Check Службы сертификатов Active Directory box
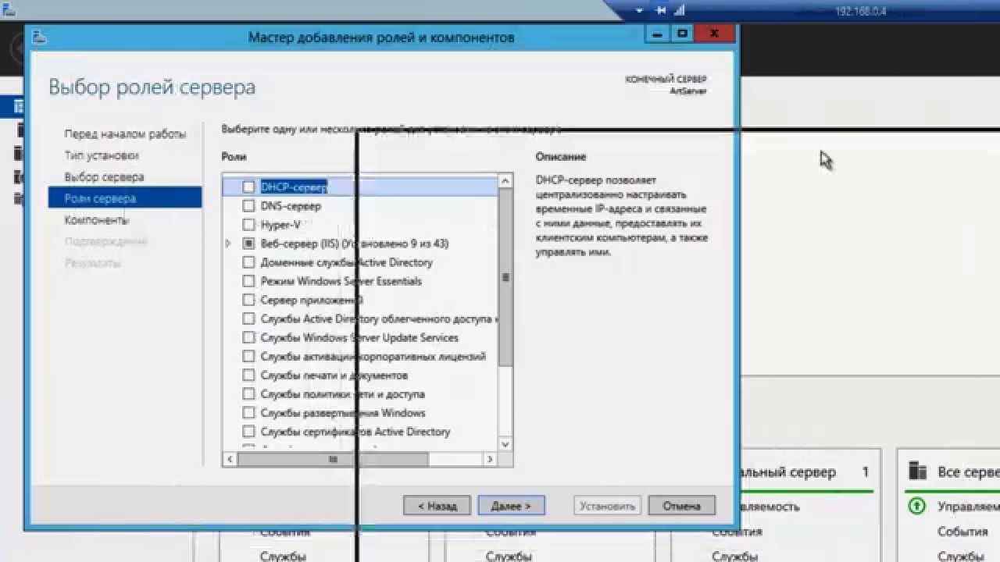The width and height of the screenshot is (1000, 562). (248, 432)
